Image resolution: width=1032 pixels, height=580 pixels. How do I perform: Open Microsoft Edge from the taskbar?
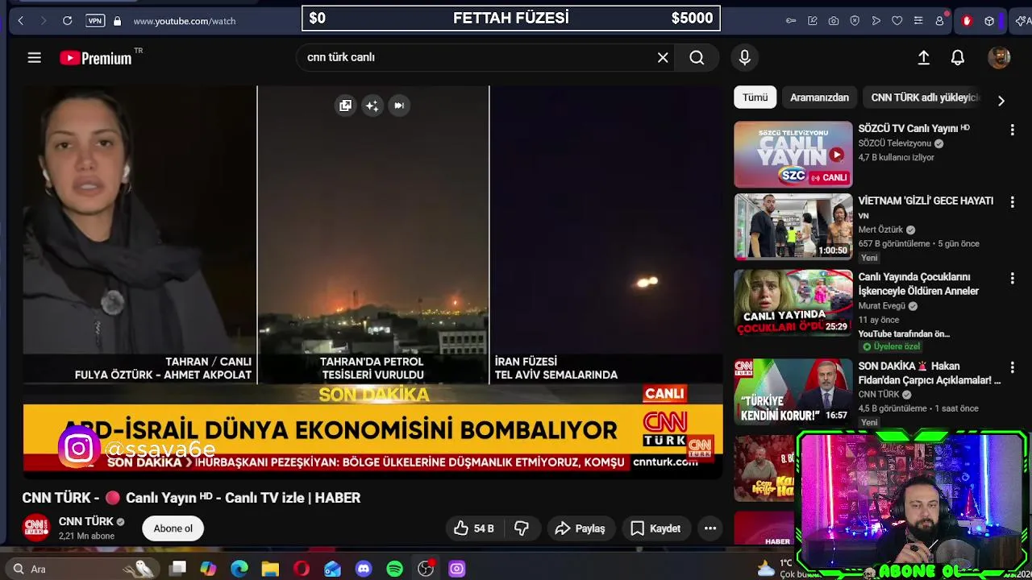(239, 569)
